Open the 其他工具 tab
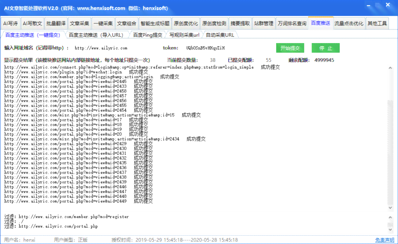The width and height of the screenshot is (398, 244). coord(377,23)
